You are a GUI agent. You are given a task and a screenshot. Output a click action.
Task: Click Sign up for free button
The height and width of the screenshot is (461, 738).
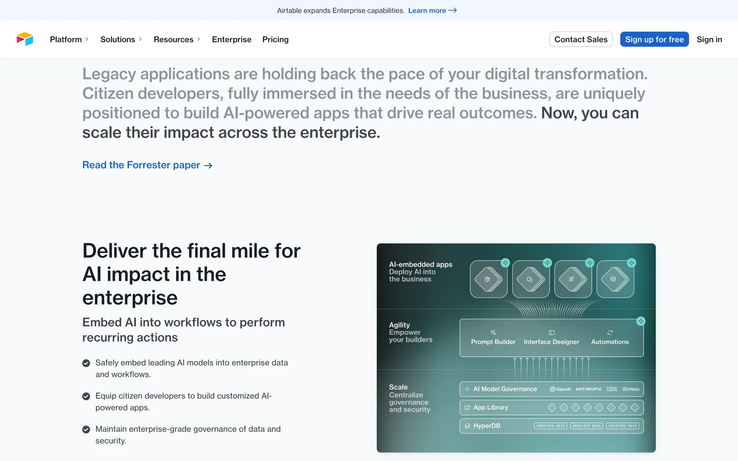654,39
